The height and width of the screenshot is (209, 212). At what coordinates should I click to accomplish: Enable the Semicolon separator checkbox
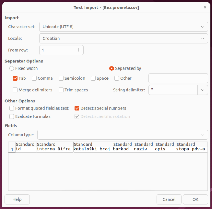pyautogui.click(x=61, y=78)
